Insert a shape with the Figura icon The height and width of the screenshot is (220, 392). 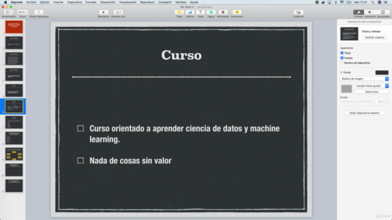coord(211,12)
